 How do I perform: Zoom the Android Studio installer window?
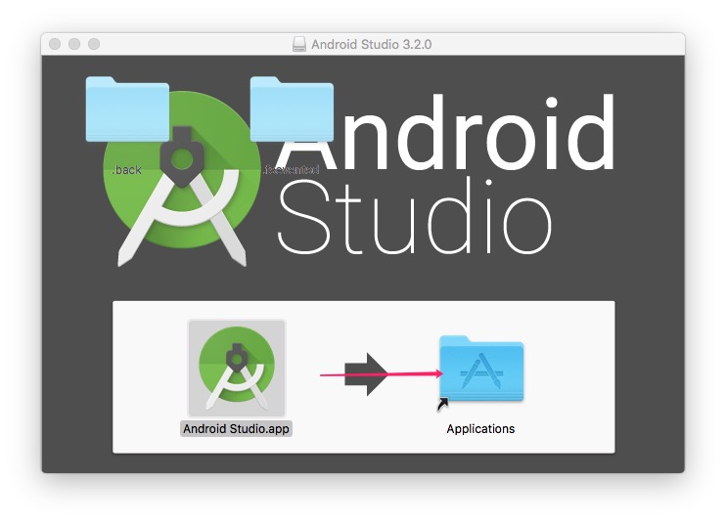coord(94,44)
